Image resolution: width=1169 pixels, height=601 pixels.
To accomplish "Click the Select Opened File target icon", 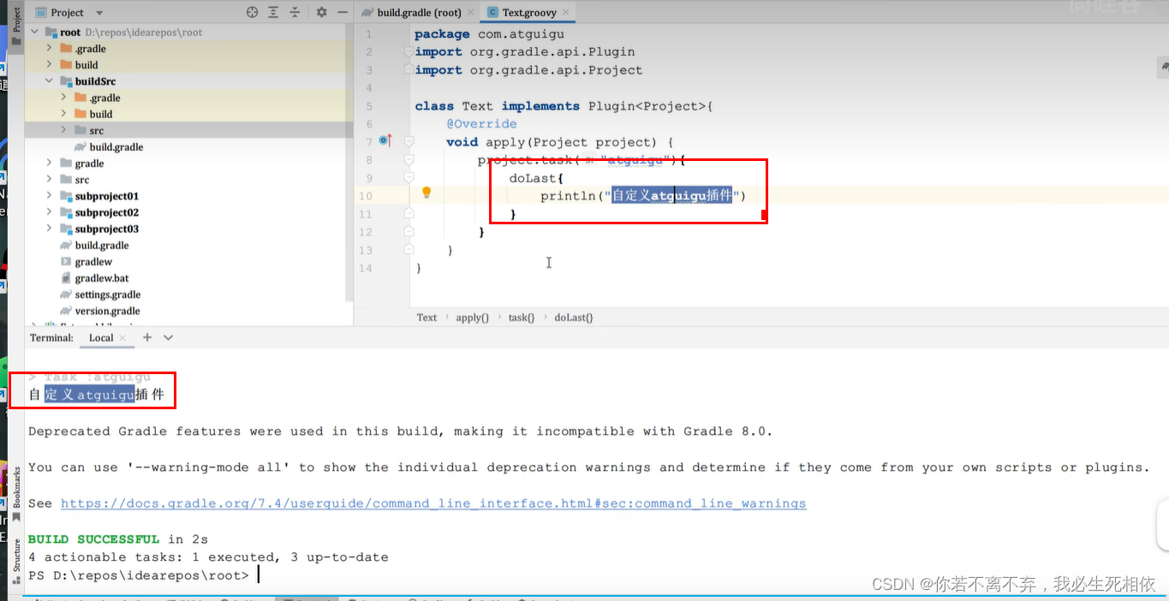I will click(252, 12).
